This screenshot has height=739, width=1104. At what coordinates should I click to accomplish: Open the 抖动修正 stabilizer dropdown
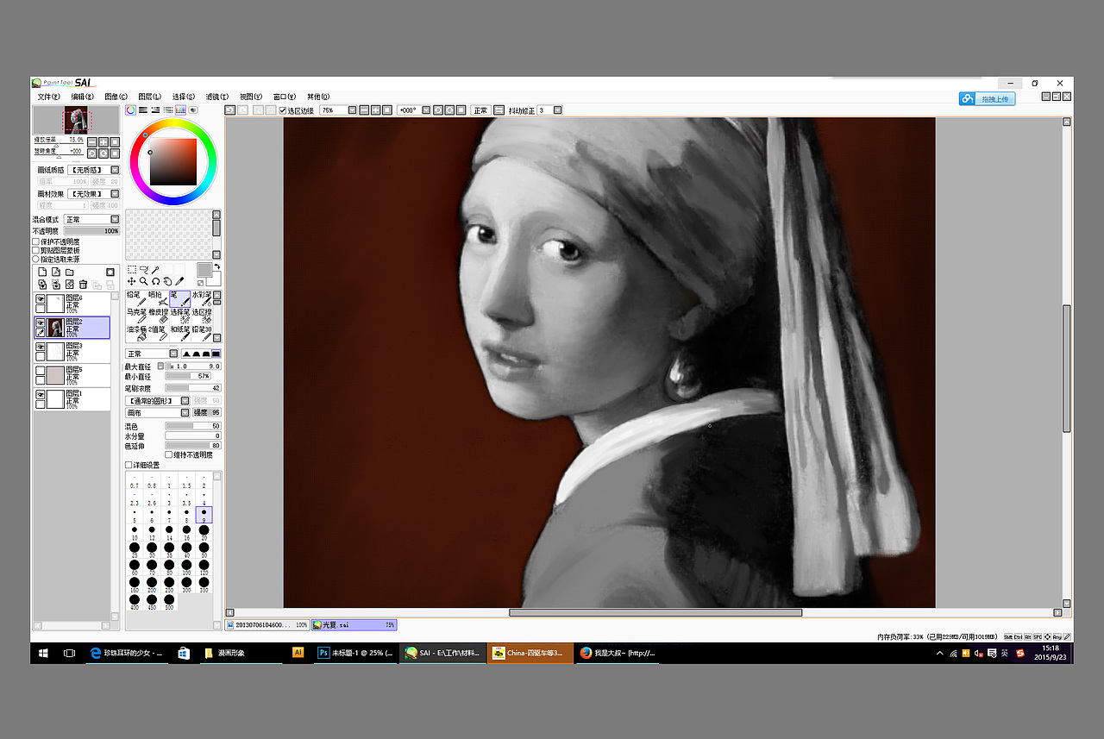(558, 110)
